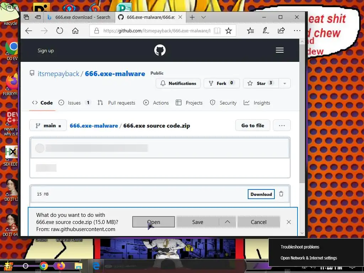This screenshot has width=364, height=273.
Task: Delete file using trash can icon
Action: (x=281, y=194)
